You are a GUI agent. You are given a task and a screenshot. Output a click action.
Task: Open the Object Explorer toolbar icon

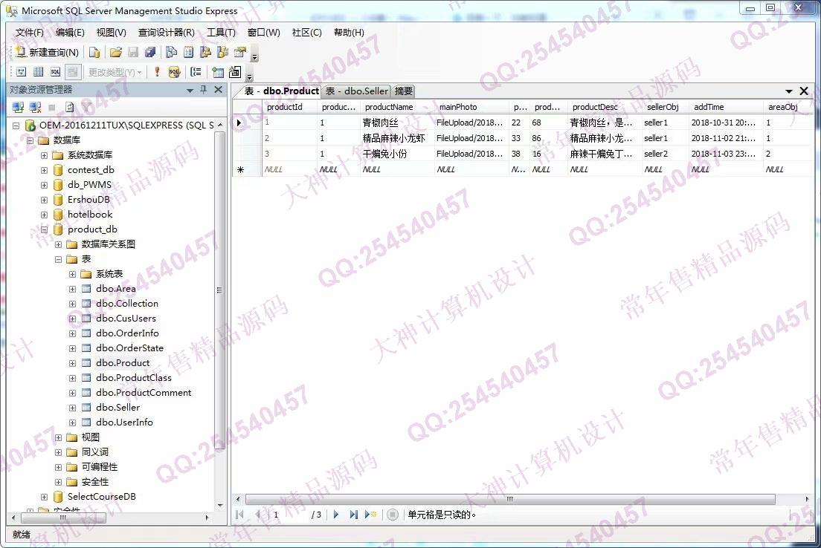tap(206, 52)
